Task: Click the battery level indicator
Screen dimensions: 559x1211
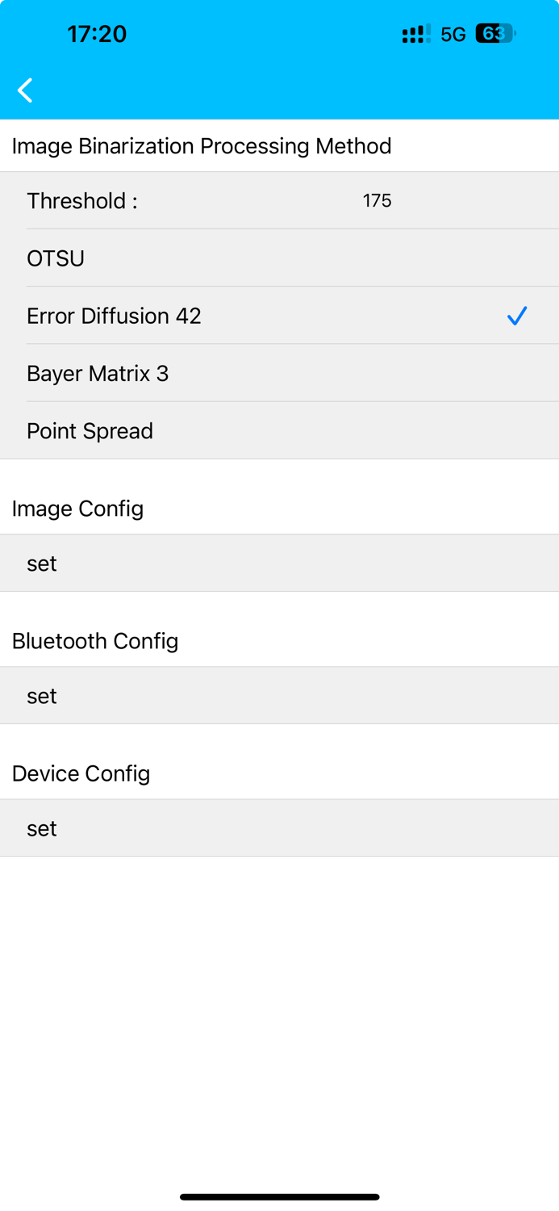Action: tap(494, 34)
